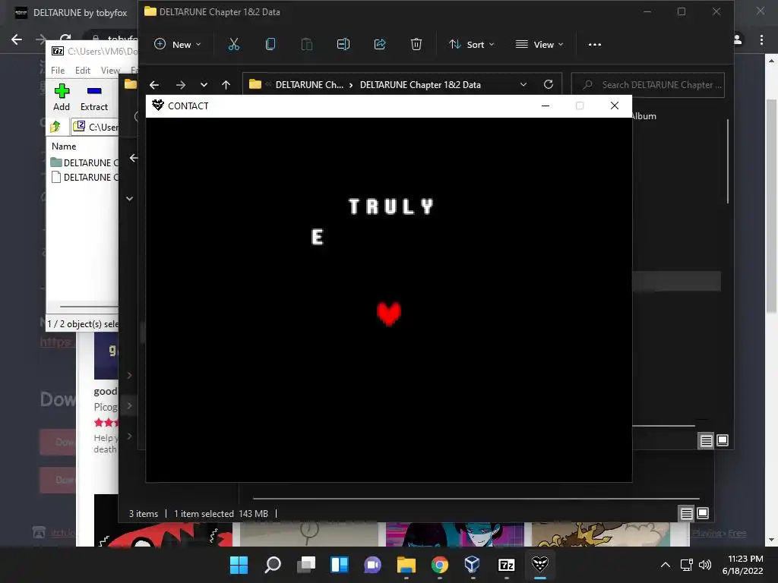Open Widgets from taskbar
The width and height of the screenshot is (778, 583).
point(340,565)
